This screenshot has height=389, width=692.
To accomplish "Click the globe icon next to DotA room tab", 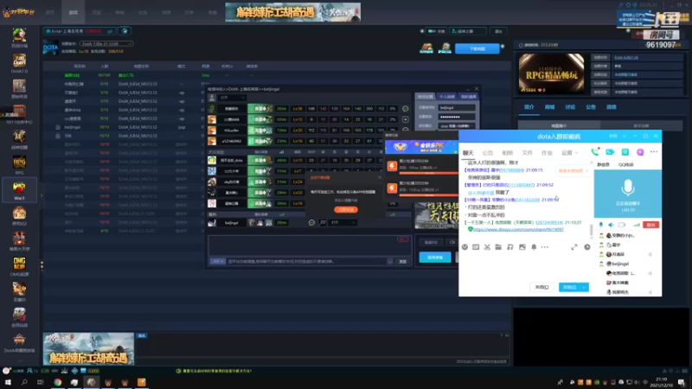I will pyautogui.click(x=125, y=31).
